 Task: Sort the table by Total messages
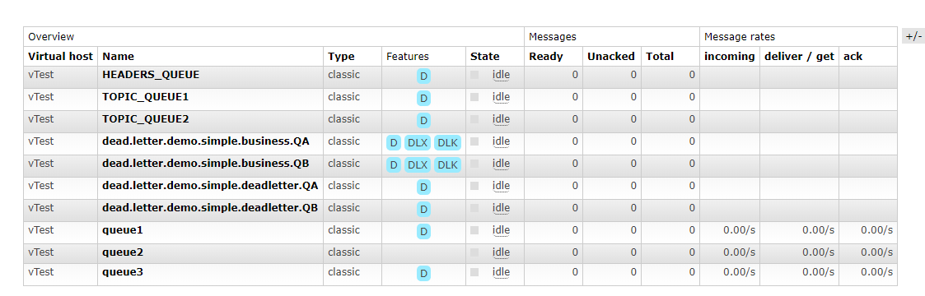tap(660, 57)
